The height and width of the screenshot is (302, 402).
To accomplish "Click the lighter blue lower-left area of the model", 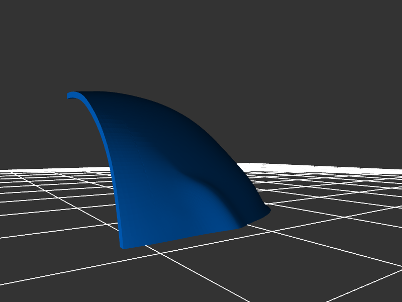I will (146, 216).
